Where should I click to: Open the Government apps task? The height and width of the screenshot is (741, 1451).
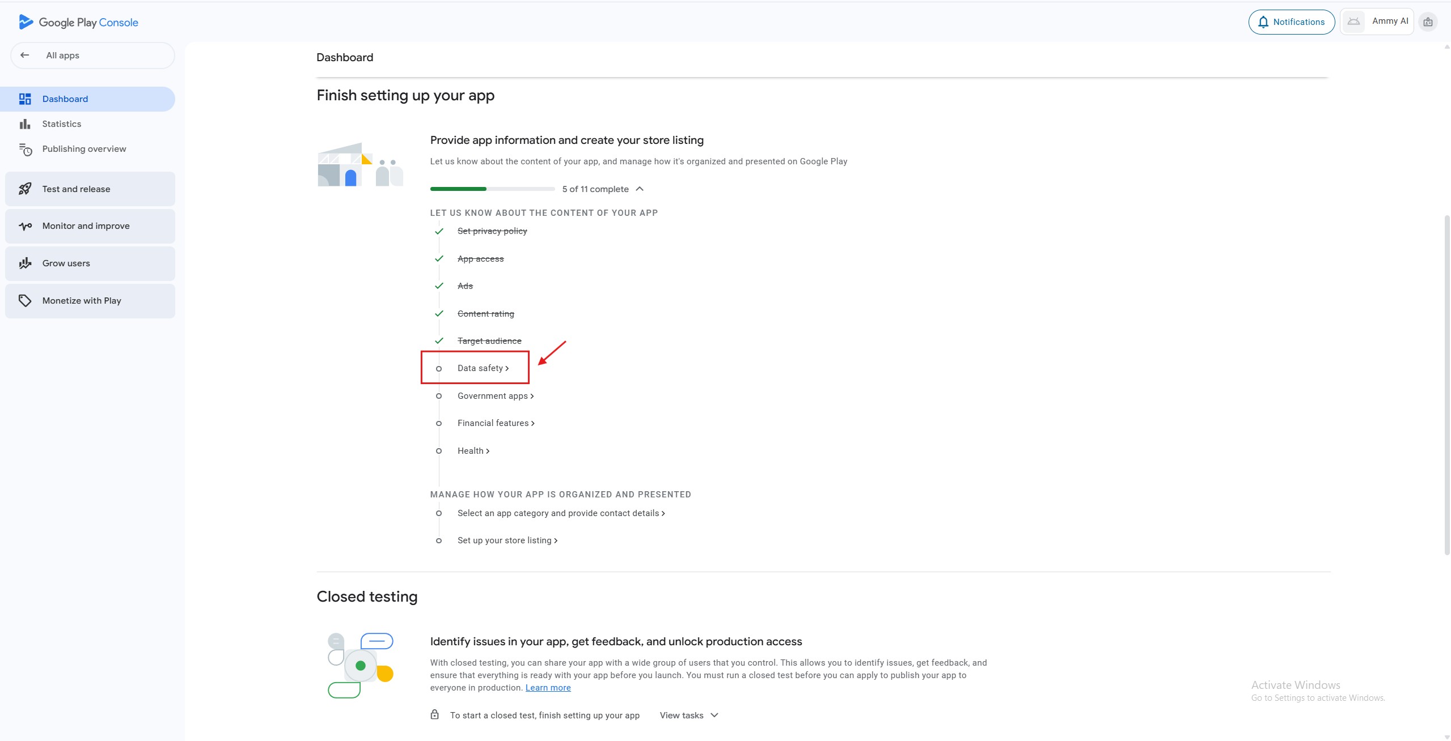(495, 396)
